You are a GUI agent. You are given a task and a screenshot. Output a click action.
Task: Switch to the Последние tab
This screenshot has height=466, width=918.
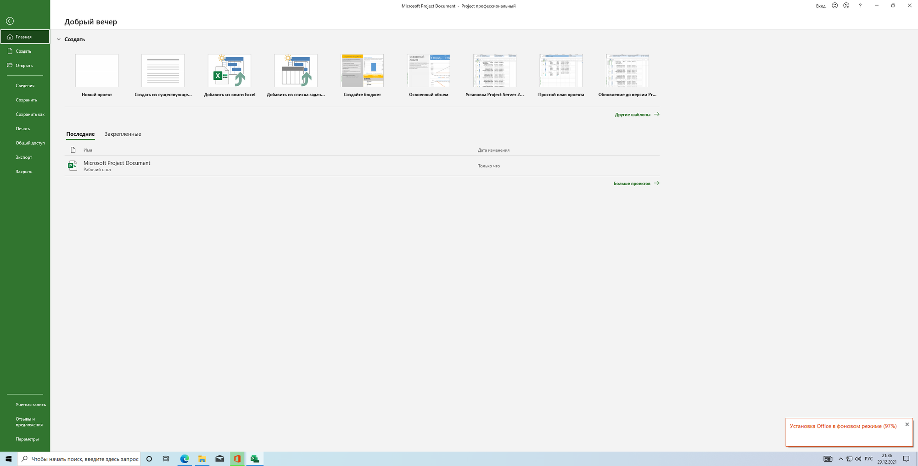tap(80, 134)
